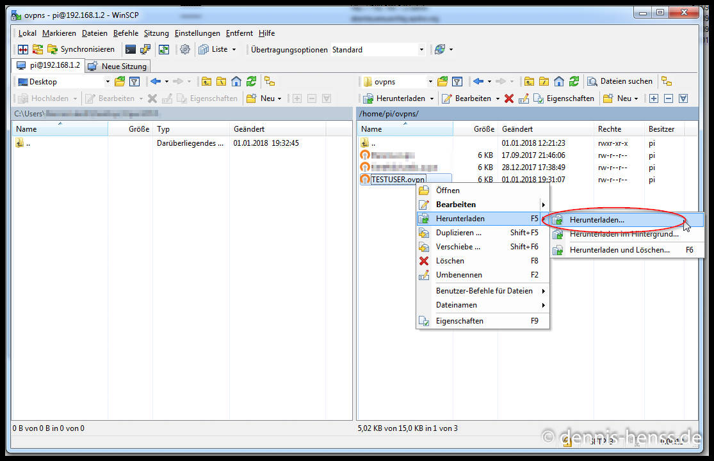Select Herunterladen... in the submenu
The width and height of the screenshot is (714, 461).
coord(626,220)
